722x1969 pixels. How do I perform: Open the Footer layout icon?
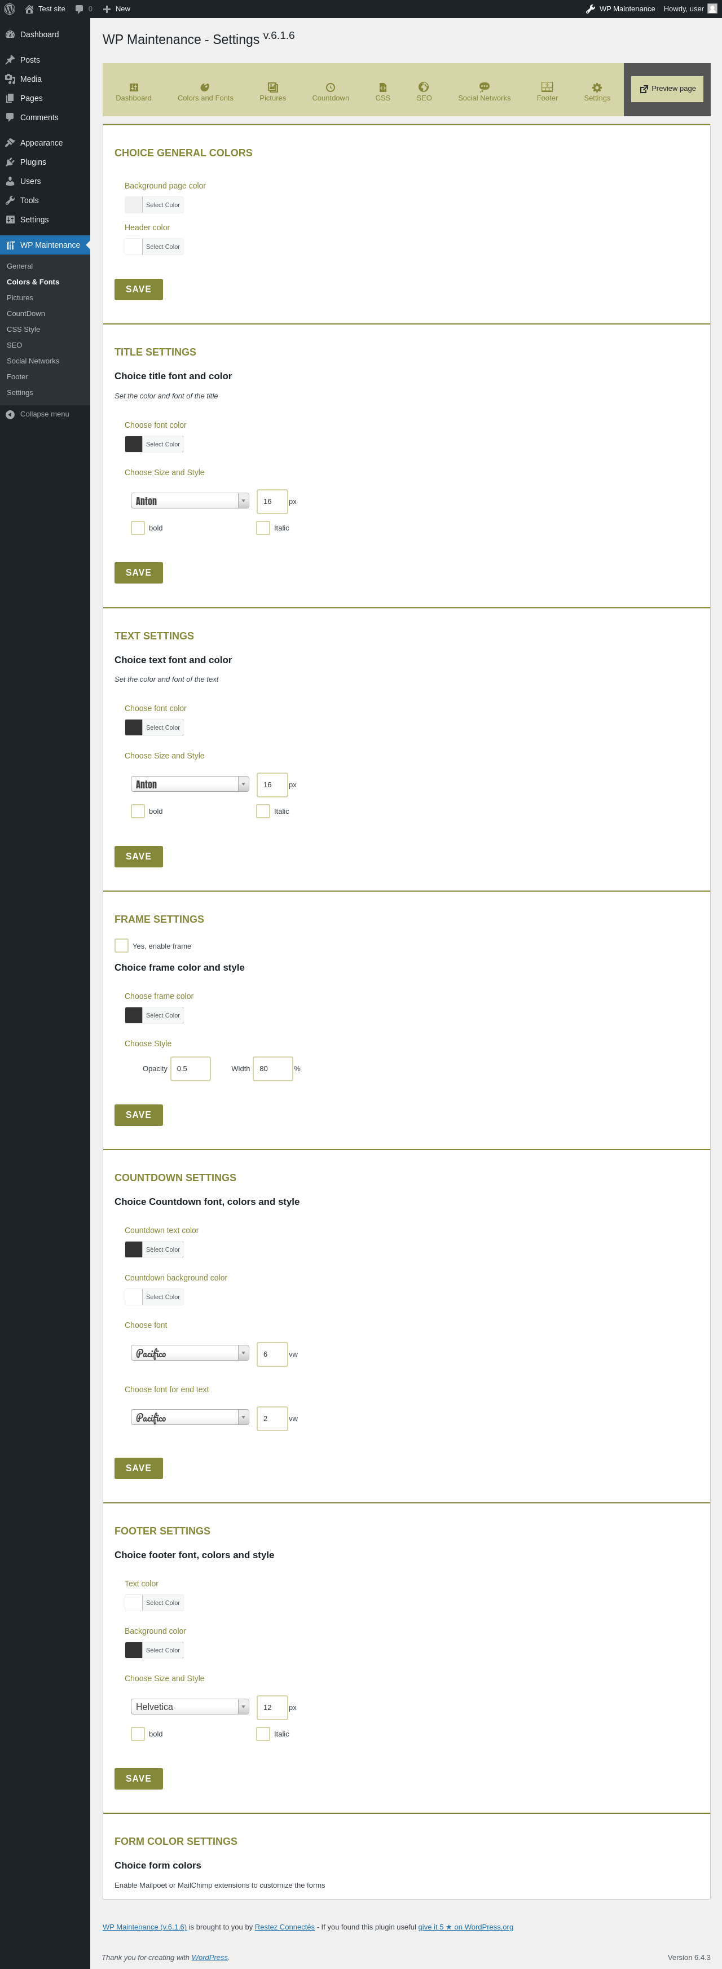[547, 87]
